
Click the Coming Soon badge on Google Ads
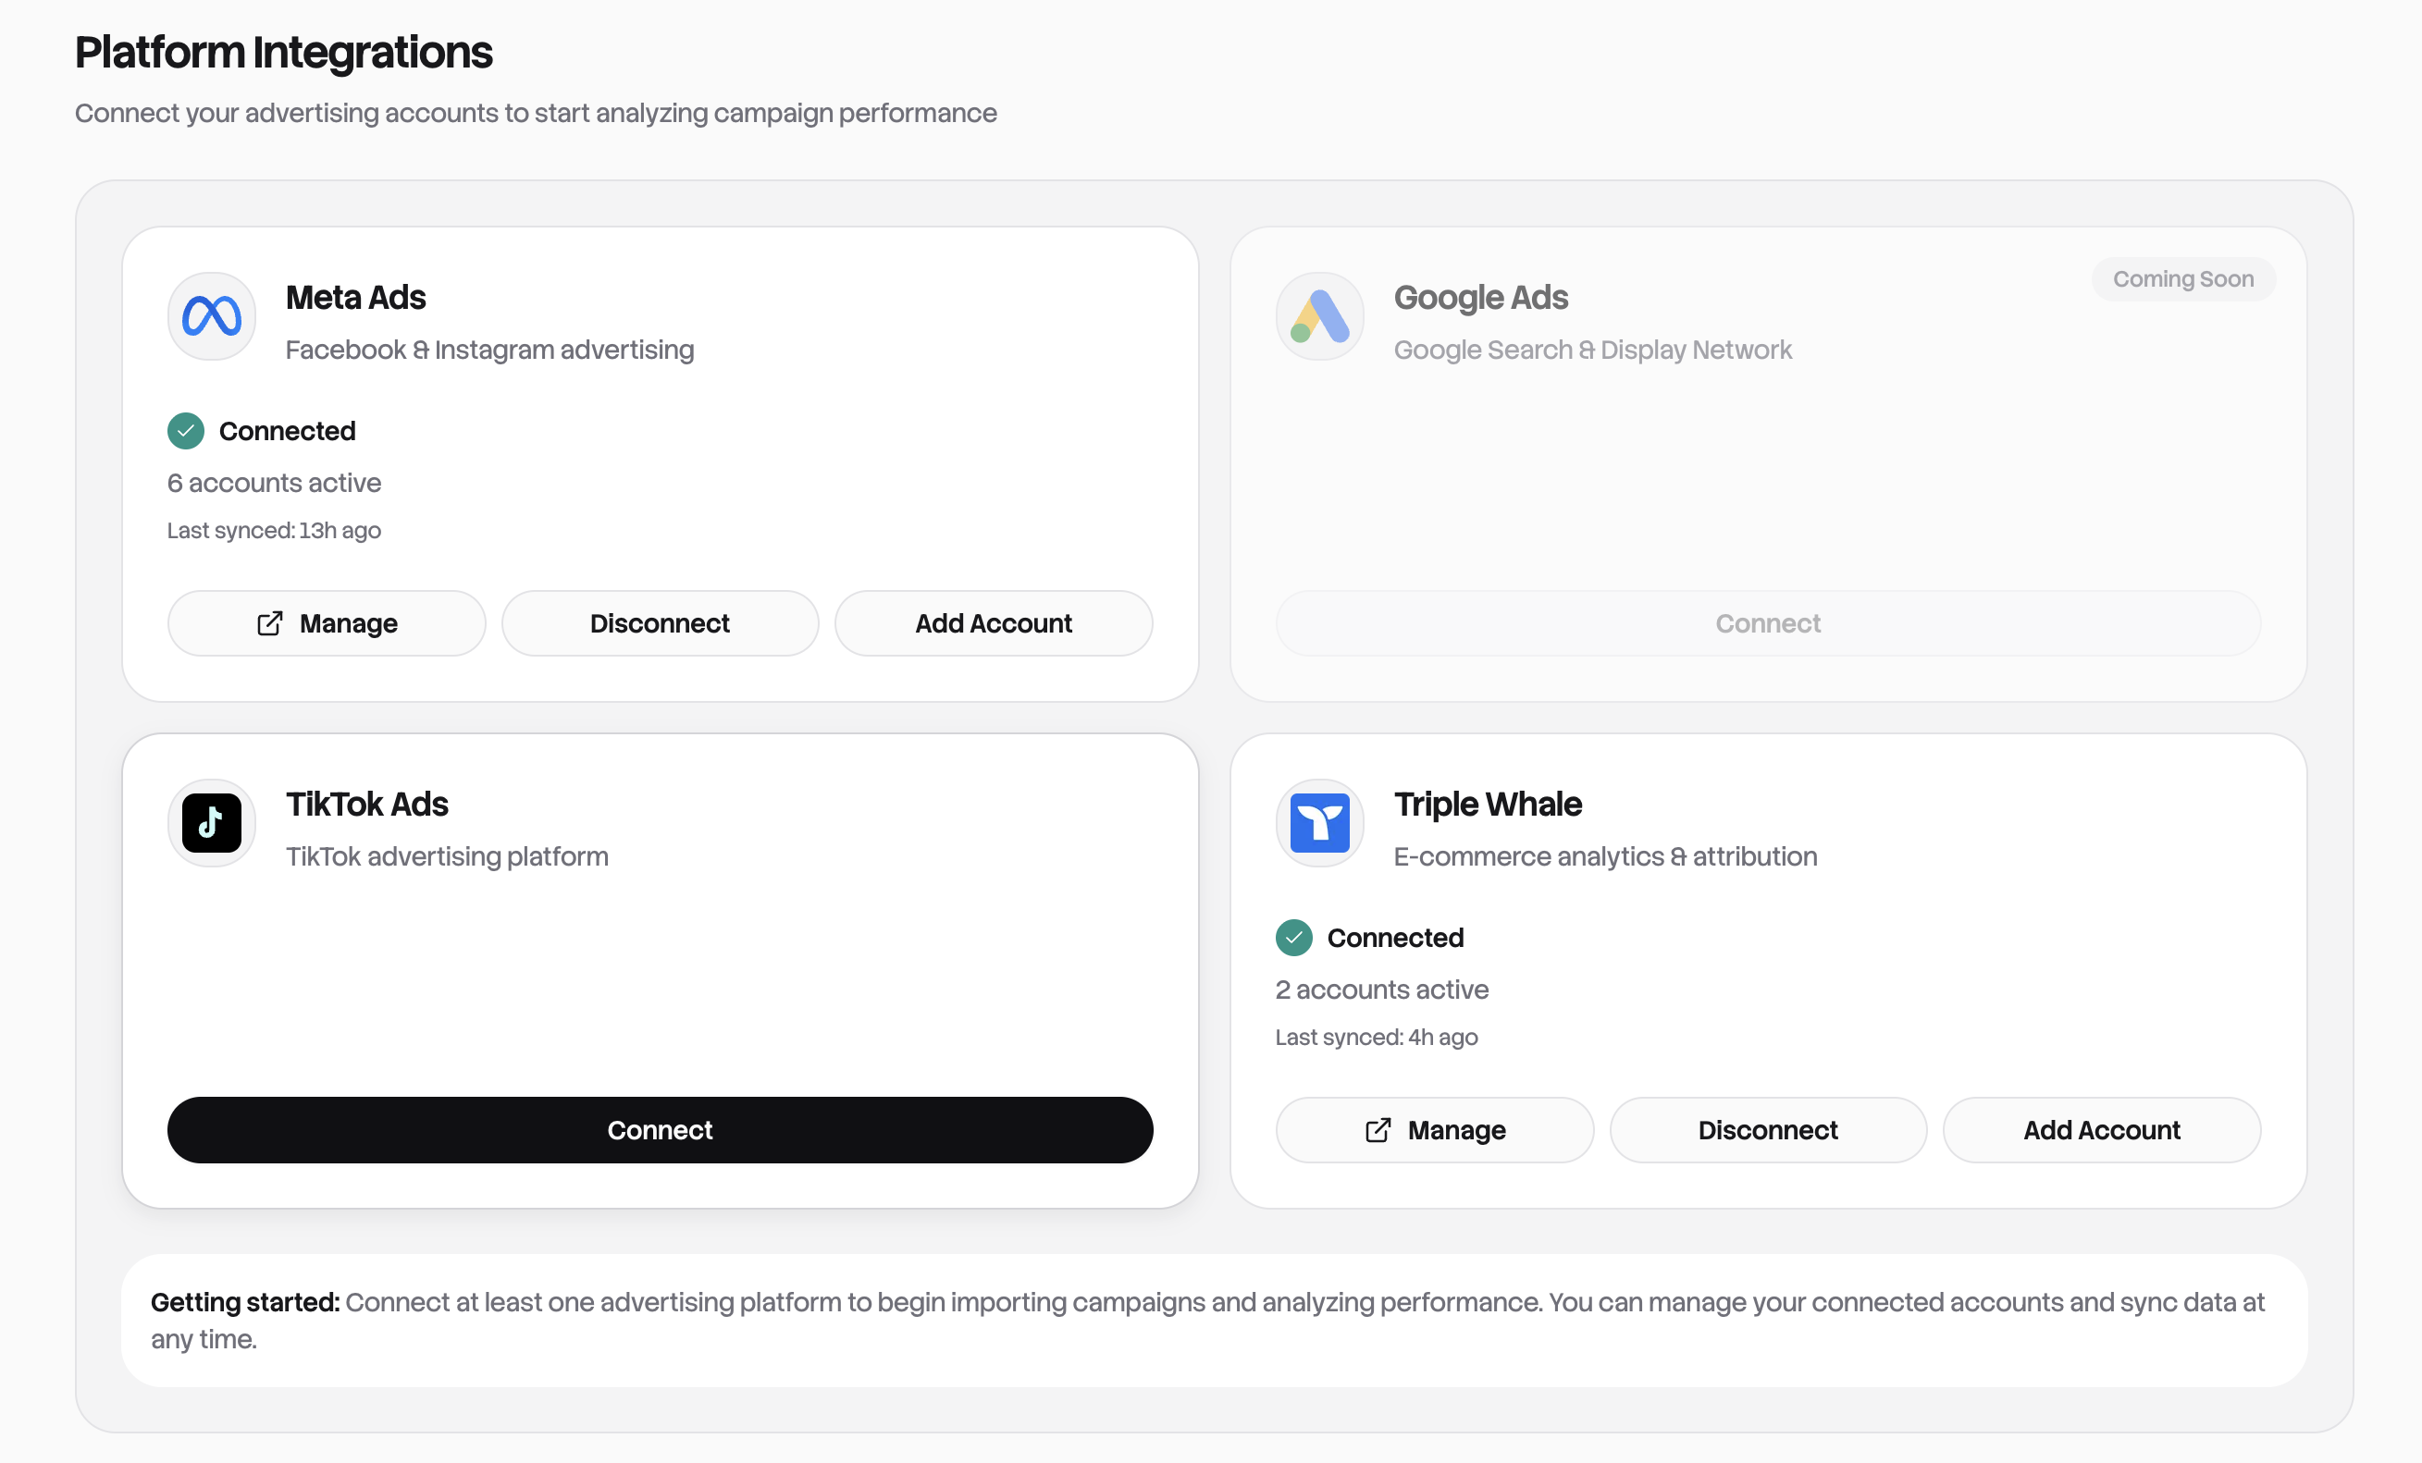pos(2182,279)
